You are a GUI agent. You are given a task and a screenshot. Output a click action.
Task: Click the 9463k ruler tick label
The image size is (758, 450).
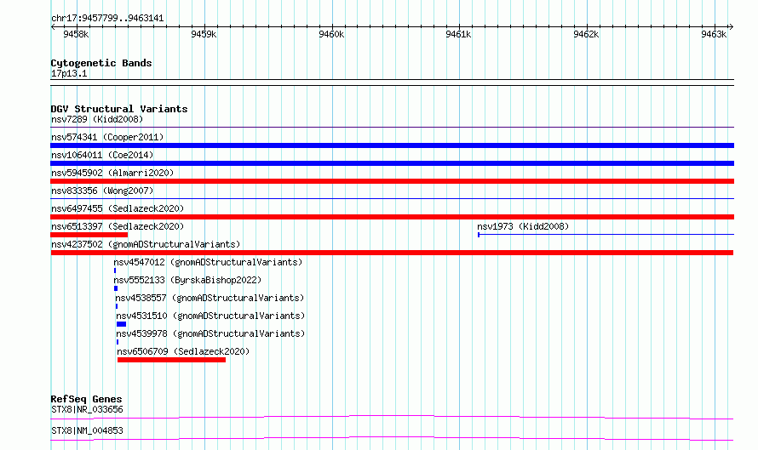pos(714,34)
